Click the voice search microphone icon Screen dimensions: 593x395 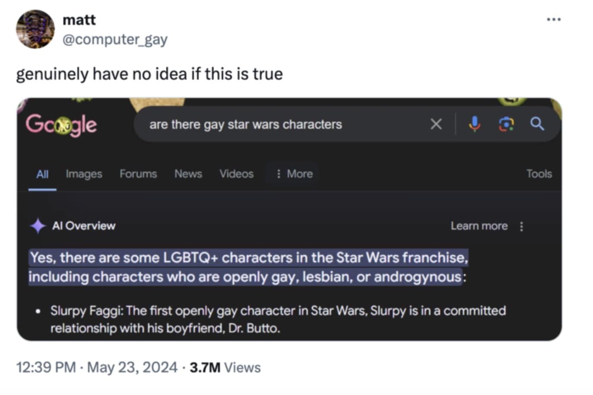coord(474,124)
